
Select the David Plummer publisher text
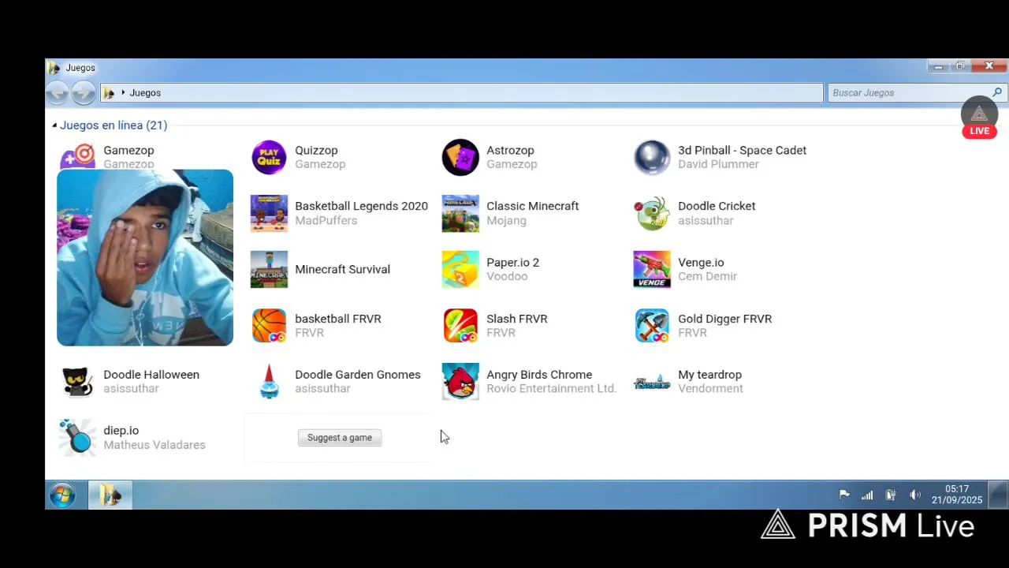[x=718, y=164]
